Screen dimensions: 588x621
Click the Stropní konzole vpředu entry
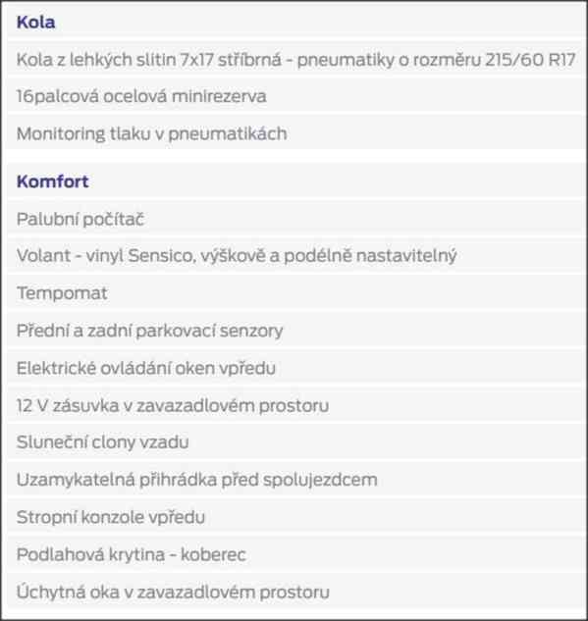coord(295,517)
